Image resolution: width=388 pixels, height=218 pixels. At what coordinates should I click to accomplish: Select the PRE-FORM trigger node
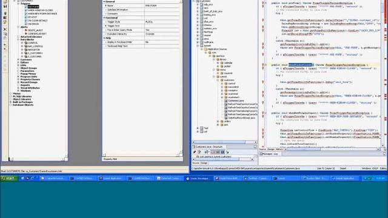(33, 7)
